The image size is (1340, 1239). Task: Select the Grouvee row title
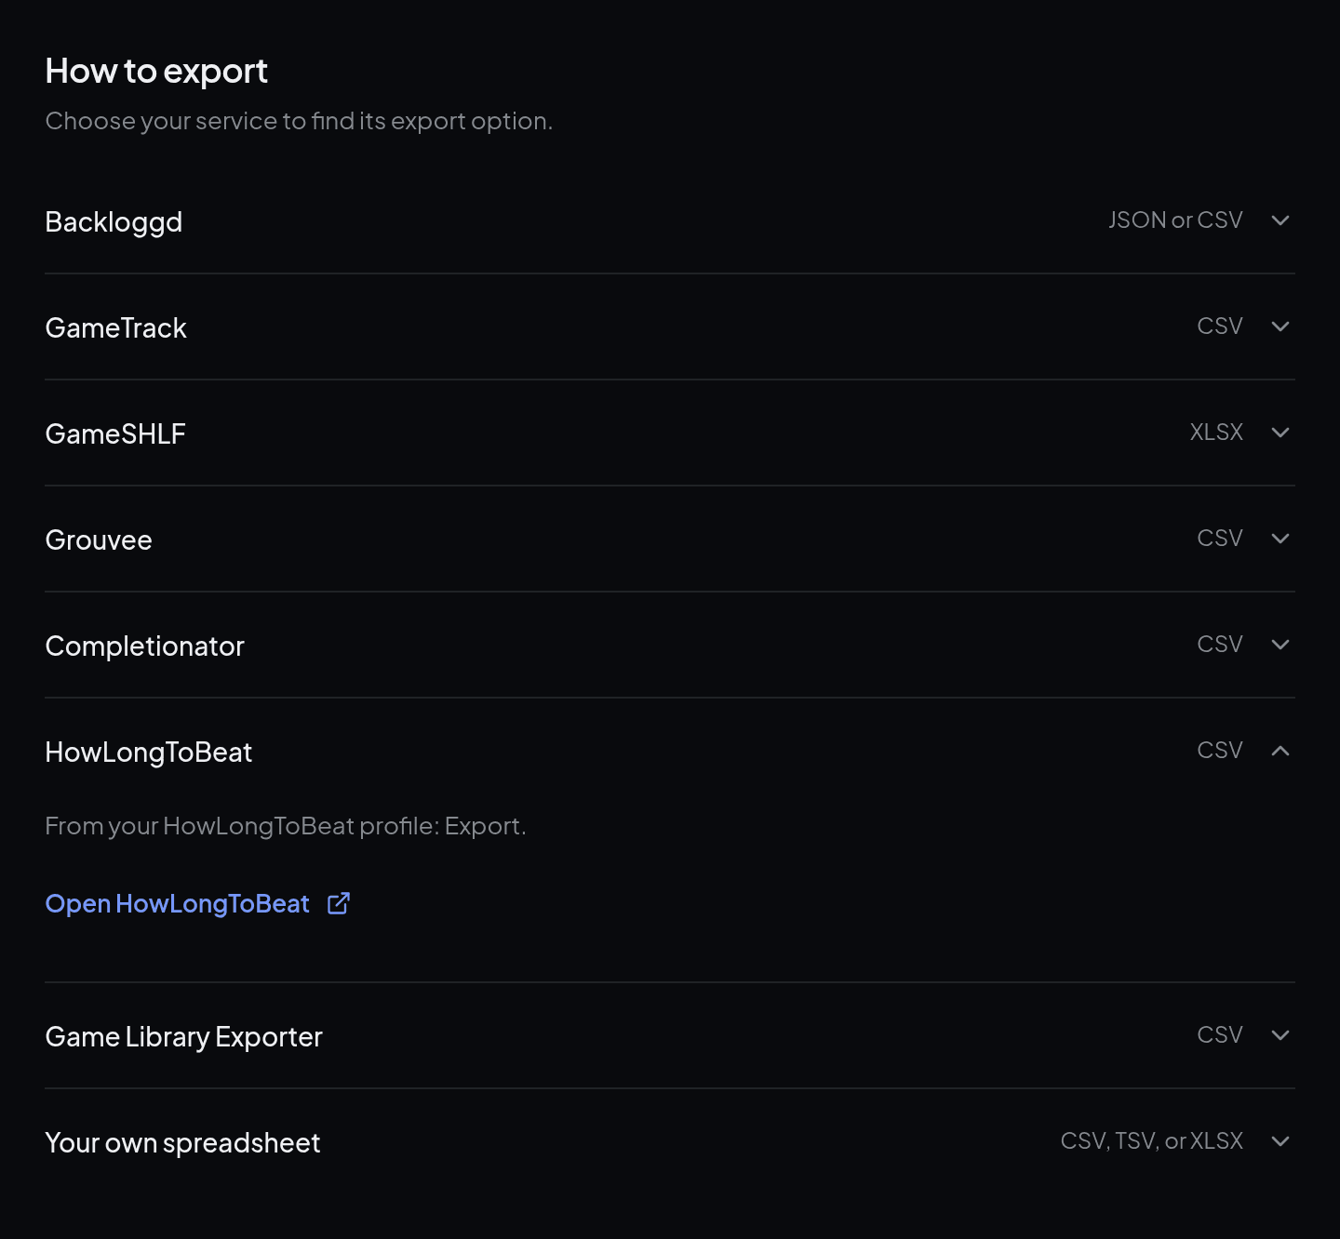[x=99, y=540]
